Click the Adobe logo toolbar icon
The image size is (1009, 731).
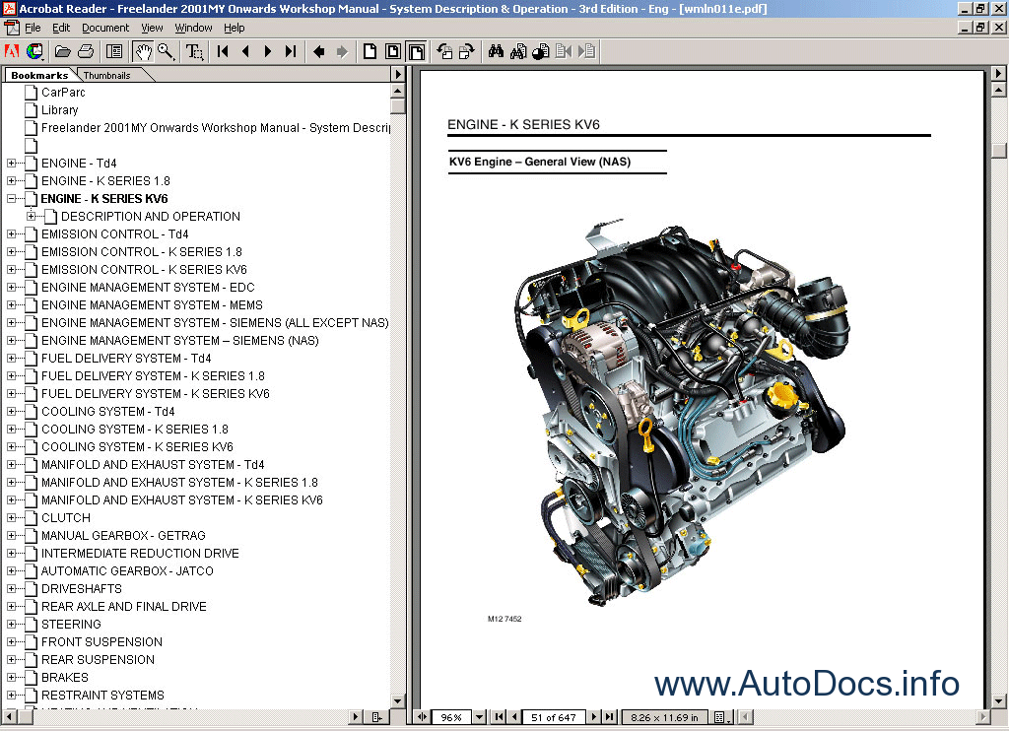click(x=12, y=51)
